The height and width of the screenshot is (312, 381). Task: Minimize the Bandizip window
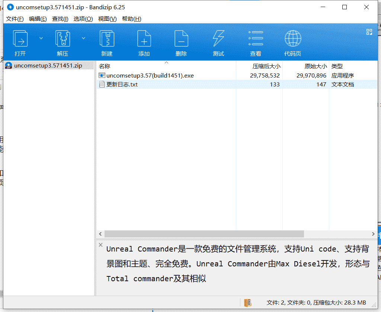(x=323, y=7)
